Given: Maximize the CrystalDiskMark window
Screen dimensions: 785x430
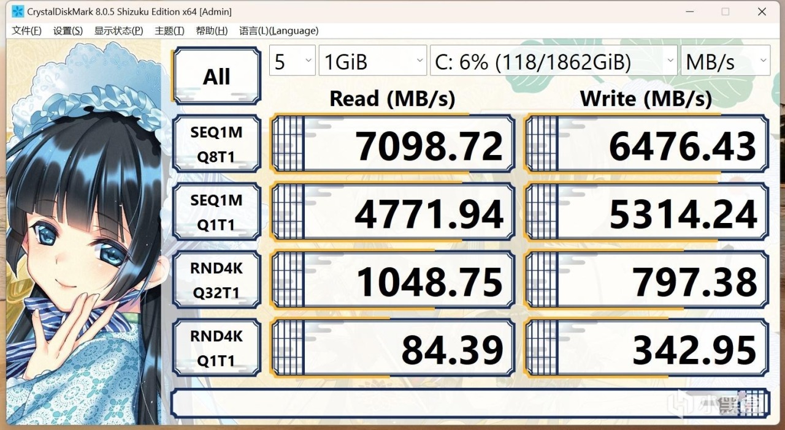Looking at the screenshot, I should pyautogui.click(x=726, y=12).
